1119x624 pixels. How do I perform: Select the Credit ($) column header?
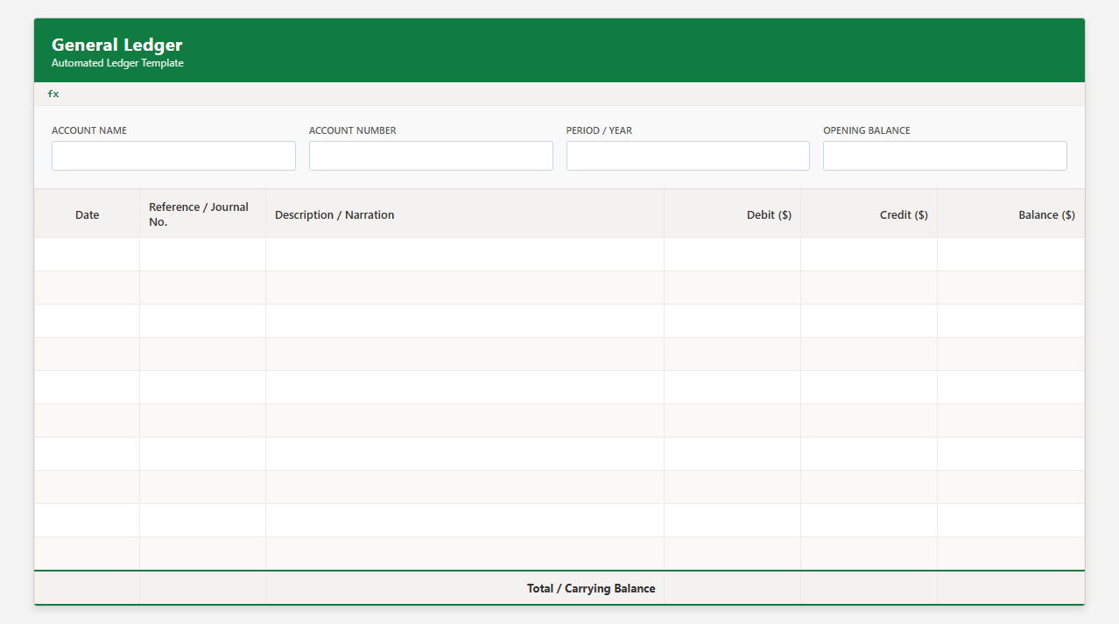[x=869, y=214]
